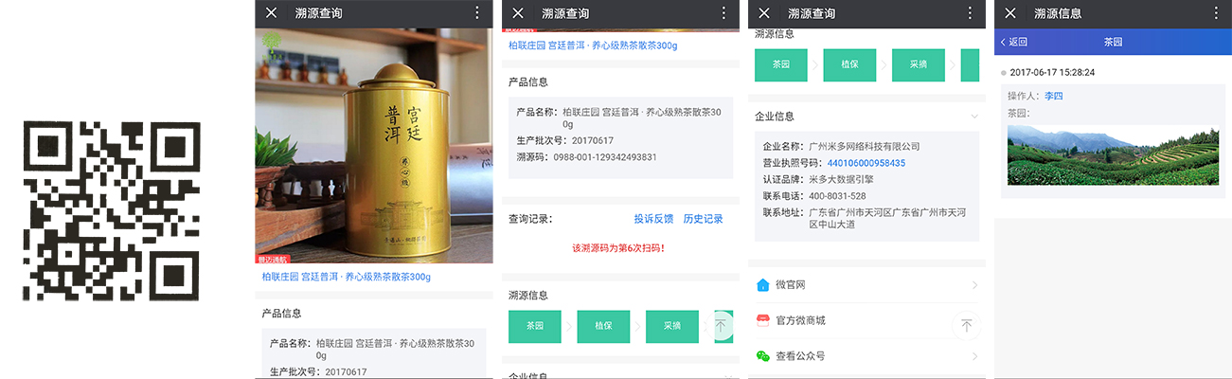The width and height of the screenshot is (1232, 379).
Task: Tap the 溯源码 value 0988-001-129342493831
Action: click(605, 157)
